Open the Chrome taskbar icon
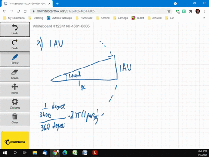The height and width of the screenshot is (157, 209). pyautogui.click(x=55, y=153)
